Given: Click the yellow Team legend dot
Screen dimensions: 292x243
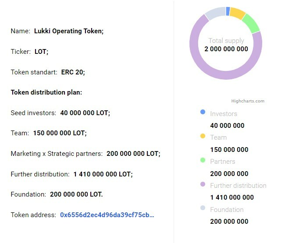Looking at the screenshot, I should [x=203, y=136].
